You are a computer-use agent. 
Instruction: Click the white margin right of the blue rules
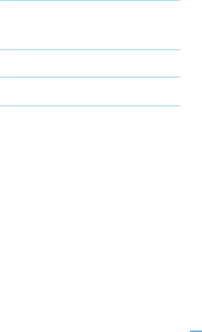191,53
